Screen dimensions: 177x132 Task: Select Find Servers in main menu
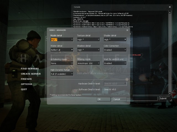[x=30, y=69]
